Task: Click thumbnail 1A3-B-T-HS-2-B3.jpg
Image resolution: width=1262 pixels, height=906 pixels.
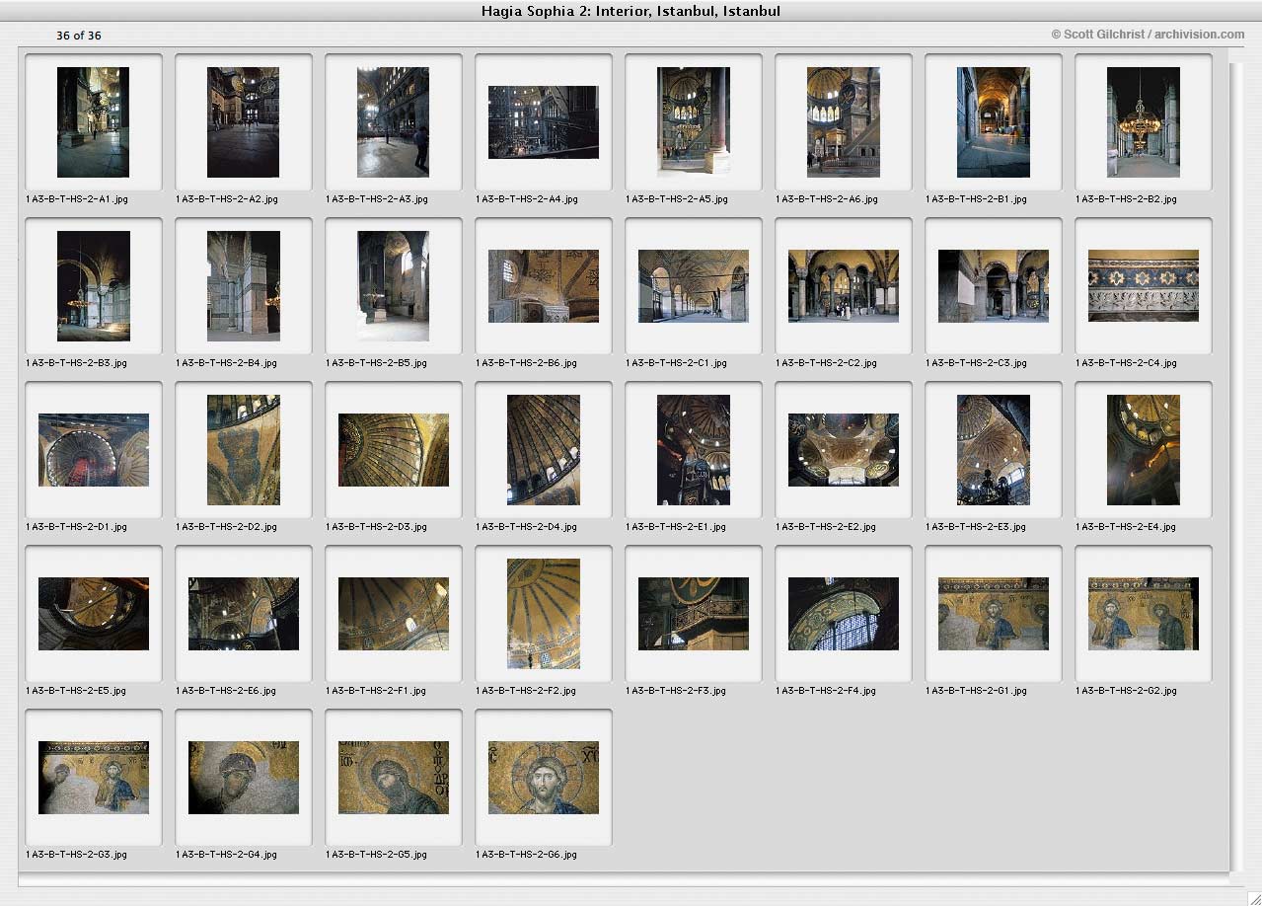Action: click(x=94, y=286)
